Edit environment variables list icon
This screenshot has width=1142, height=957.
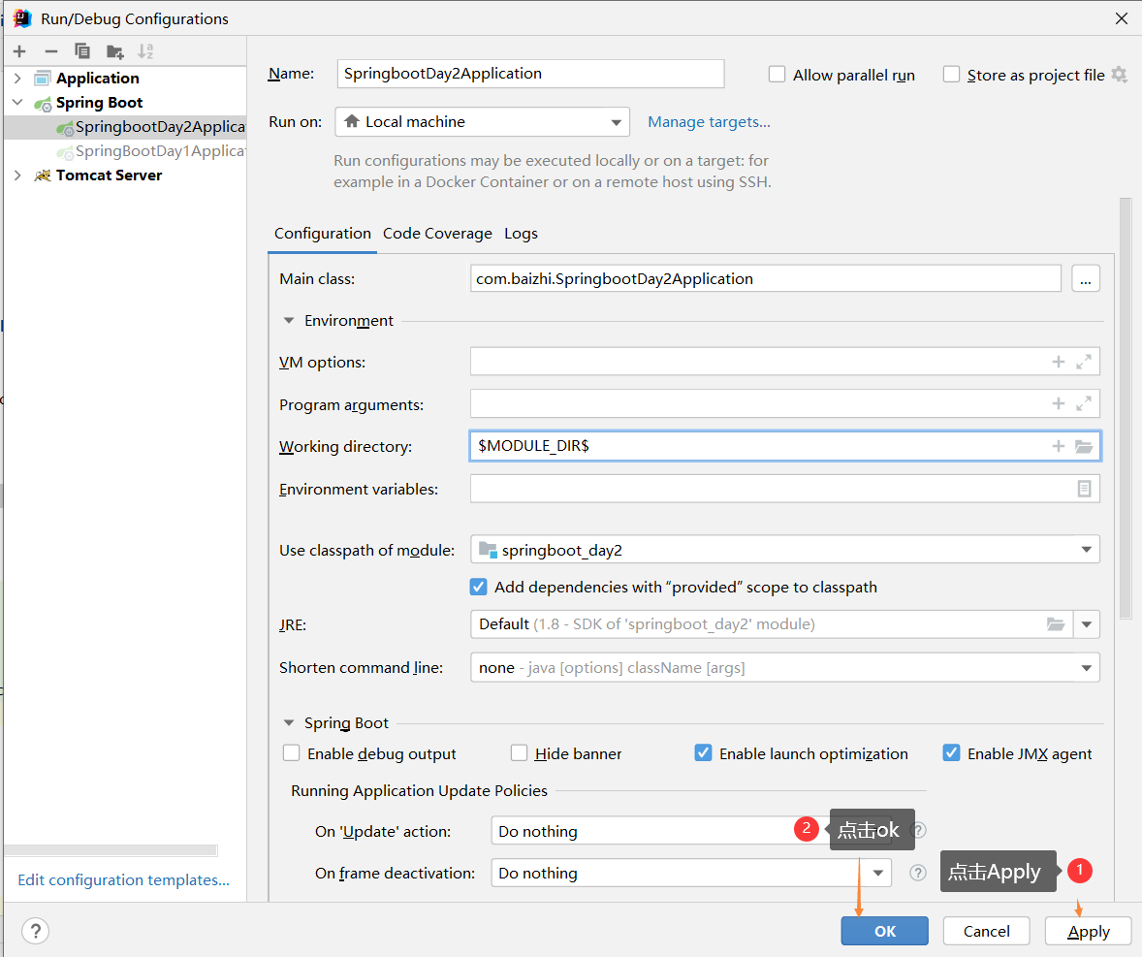1084,489
